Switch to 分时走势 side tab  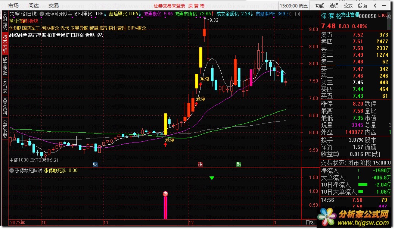[5, 21]
